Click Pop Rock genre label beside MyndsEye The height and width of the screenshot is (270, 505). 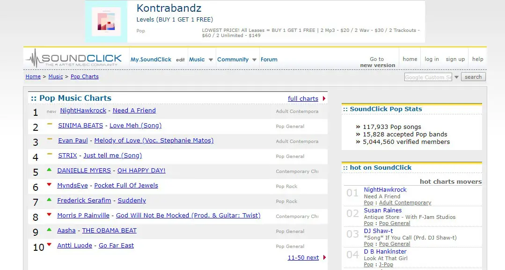click(x=286, y=187)
